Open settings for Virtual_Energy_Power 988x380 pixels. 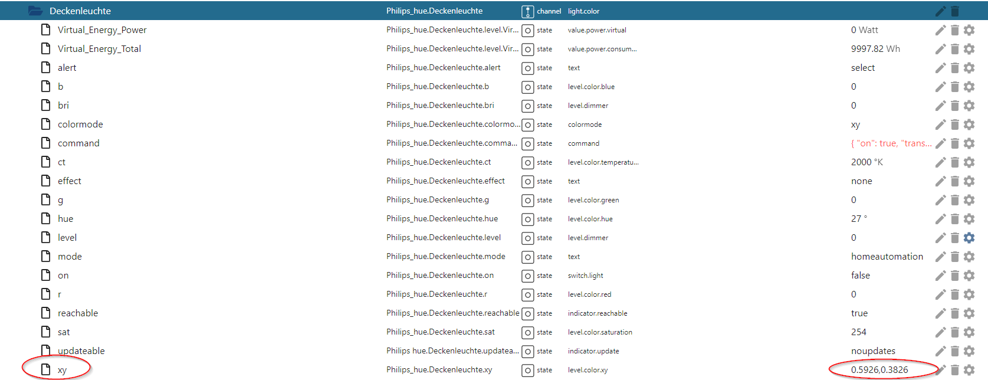tap(969, 30)
